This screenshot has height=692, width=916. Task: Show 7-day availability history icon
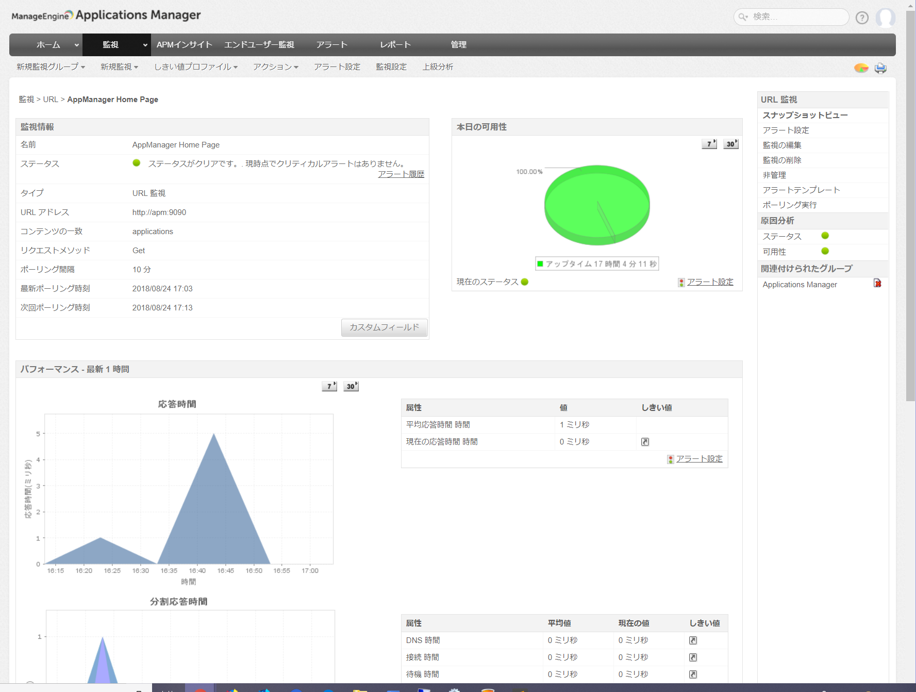[709, 144]
